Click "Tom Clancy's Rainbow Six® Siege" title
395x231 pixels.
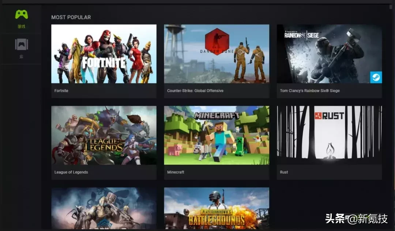pos(310,91)
